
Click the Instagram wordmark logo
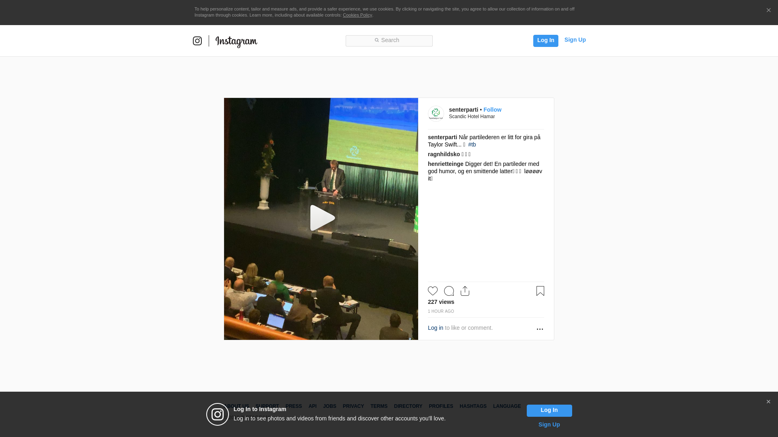(236, 42)
